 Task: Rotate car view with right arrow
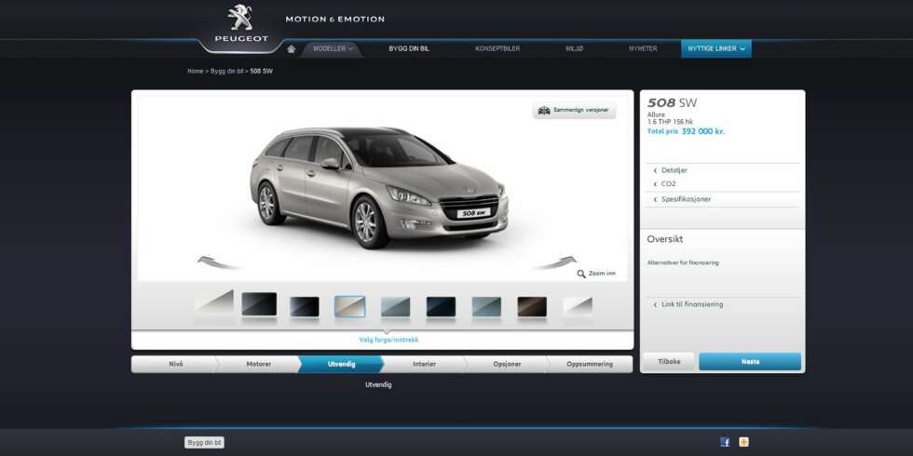click(x=556, y=262)
